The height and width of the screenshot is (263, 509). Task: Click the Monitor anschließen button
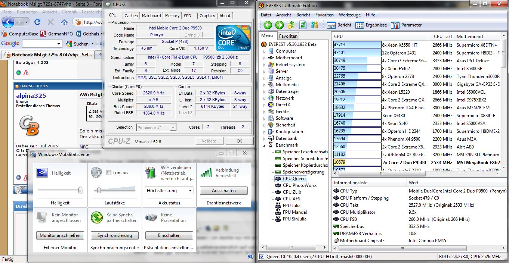click(x=60, y=235)
